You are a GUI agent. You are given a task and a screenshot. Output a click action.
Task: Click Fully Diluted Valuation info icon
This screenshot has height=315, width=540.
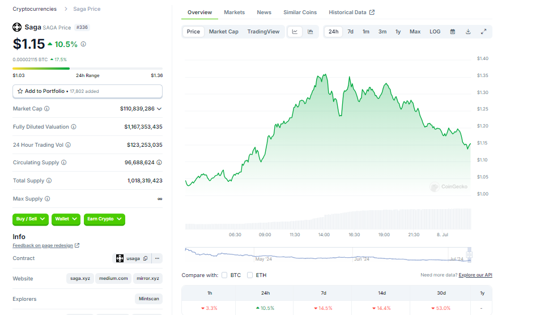click(x=74, y=127)
